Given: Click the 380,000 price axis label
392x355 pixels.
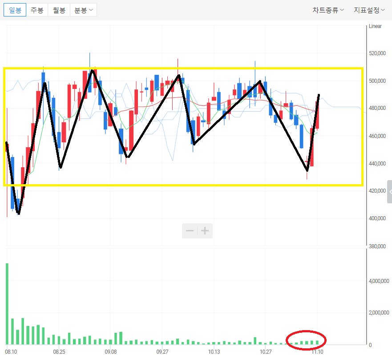Looking at the screenshot, I should click(x=377, y=246).
